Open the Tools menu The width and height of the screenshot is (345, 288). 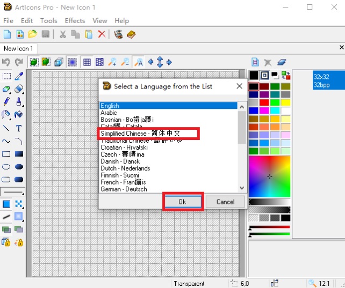[48, 21]
